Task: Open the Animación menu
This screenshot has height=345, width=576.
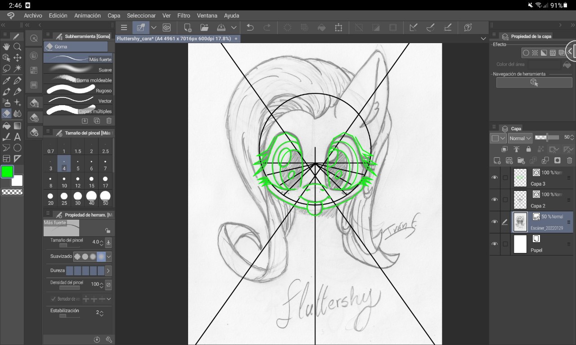Action: (x=87, y=15)
